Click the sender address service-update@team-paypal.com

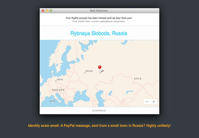108,21
